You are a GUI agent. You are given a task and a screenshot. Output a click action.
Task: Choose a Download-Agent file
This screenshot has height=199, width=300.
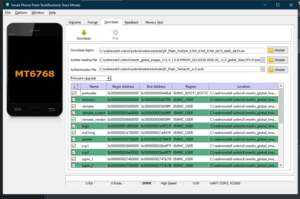(x=278, y=50)
